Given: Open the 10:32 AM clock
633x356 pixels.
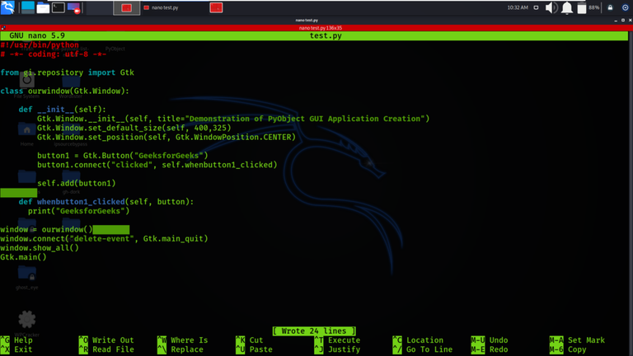Looking at the screenshot, I should (x=518, y=7).
